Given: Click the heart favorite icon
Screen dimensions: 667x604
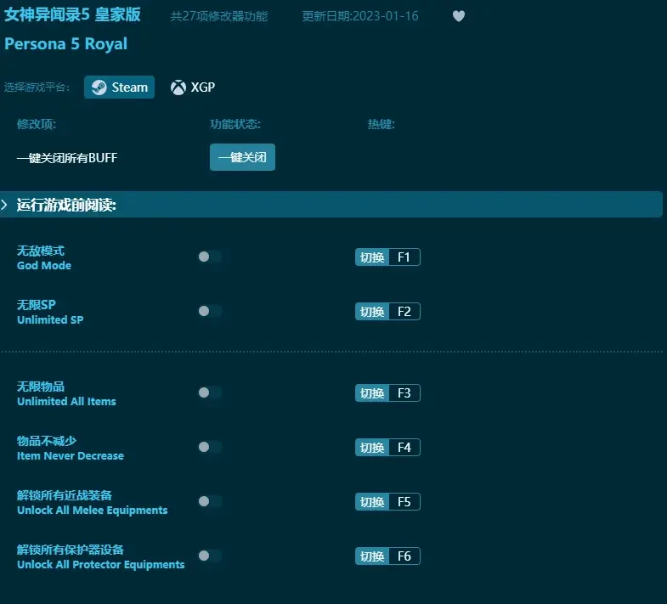Looking at the screenshot, I should (x=459, y=16).
